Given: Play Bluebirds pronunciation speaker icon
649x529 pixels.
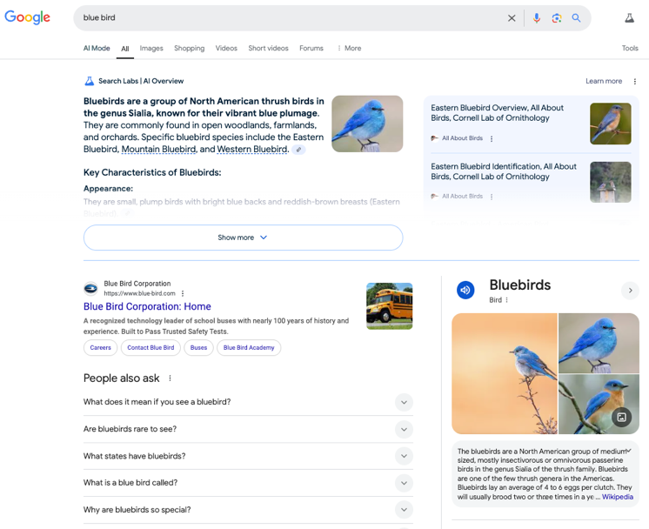Looking at the screenshot, I should (x=465, y=290).
